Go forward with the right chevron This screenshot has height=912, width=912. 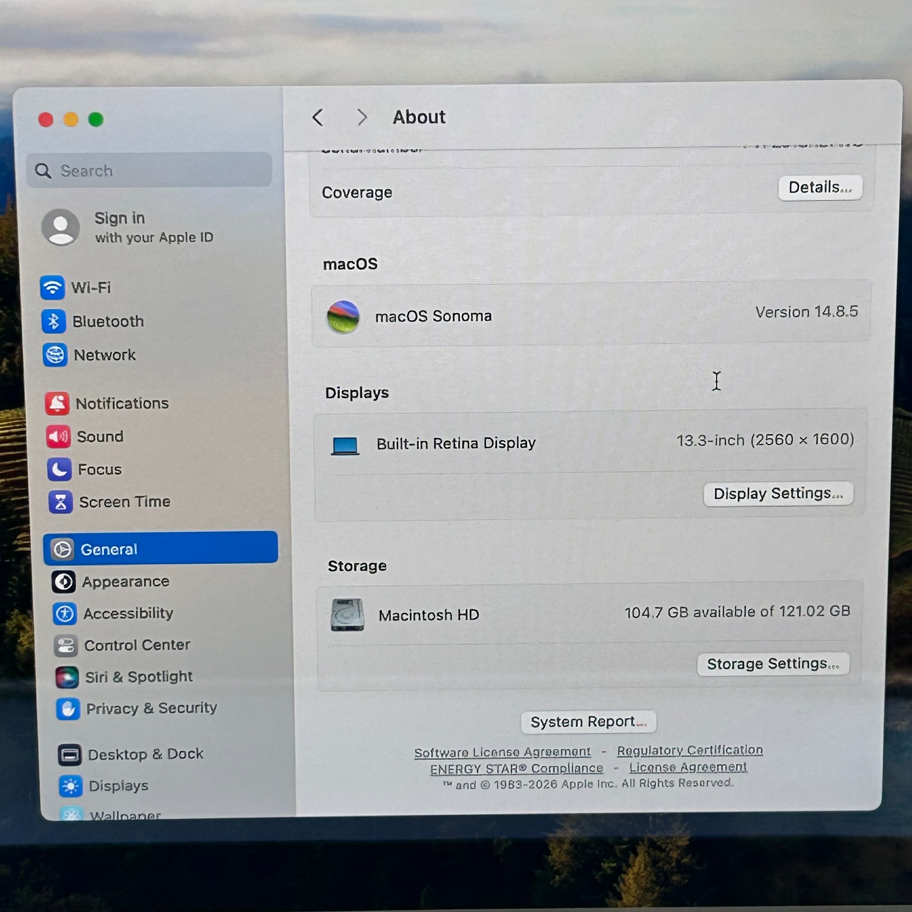pos(362,118)
